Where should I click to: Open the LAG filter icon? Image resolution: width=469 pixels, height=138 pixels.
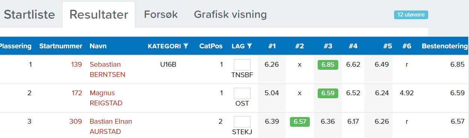[249, 46]
